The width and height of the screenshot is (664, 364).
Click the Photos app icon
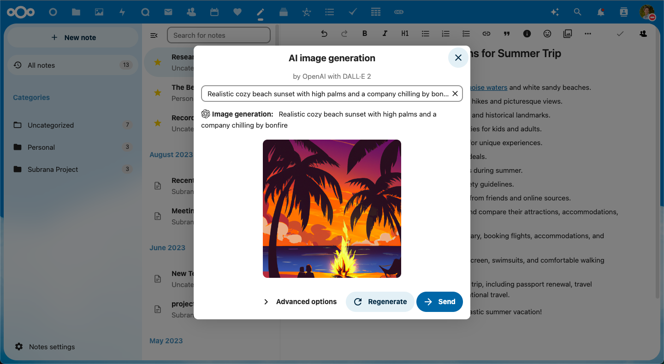pos(99,12)
